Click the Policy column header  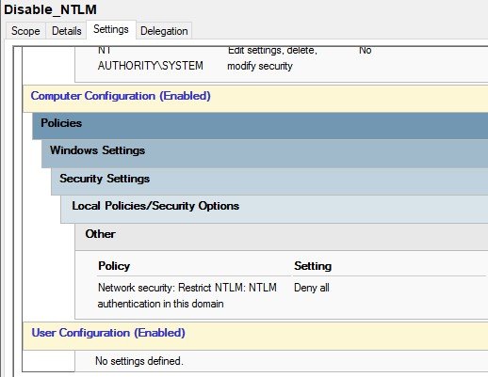[114, 266]
